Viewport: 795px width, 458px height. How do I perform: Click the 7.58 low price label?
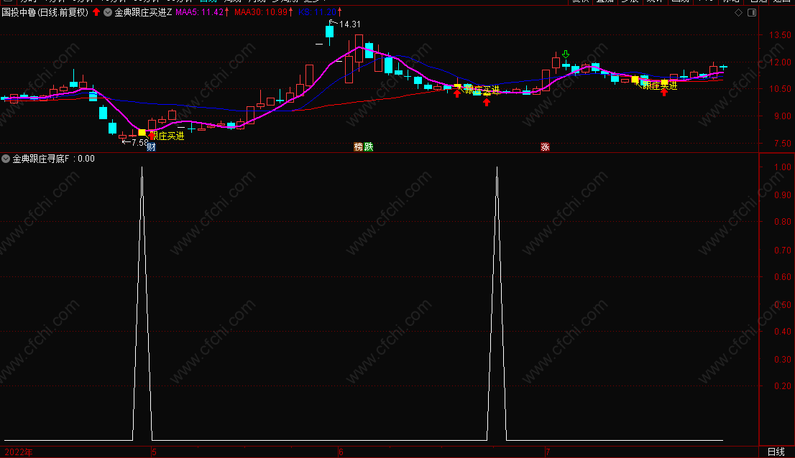[139, 143]
